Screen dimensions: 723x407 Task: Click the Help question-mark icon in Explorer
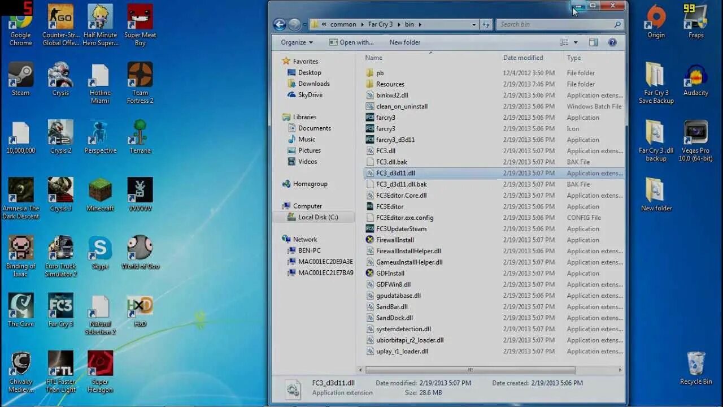coord(612,42)
